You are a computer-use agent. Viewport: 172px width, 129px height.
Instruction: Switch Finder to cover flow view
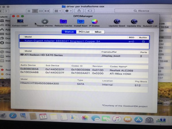tap(47, 11)
